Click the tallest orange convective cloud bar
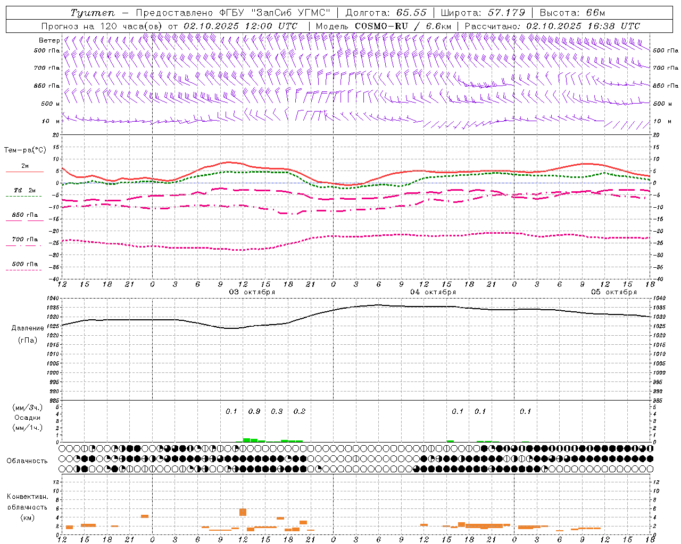This screenshot has width=681, height=544. click(243, 512)
